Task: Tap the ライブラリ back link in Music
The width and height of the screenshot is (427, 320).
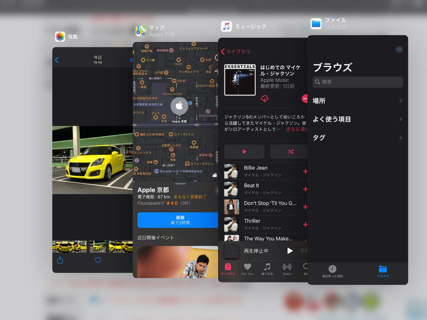Action: point(236,51)
